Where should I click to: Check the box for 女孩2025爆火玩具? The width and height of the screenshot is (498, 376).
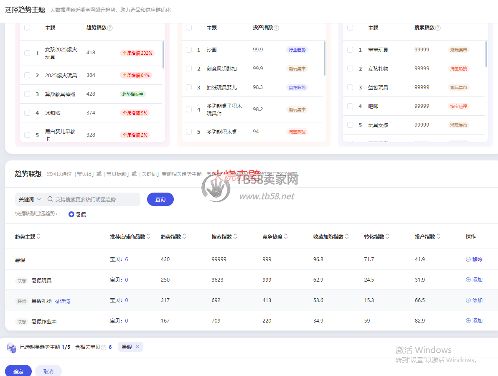[x=27, y=53]
